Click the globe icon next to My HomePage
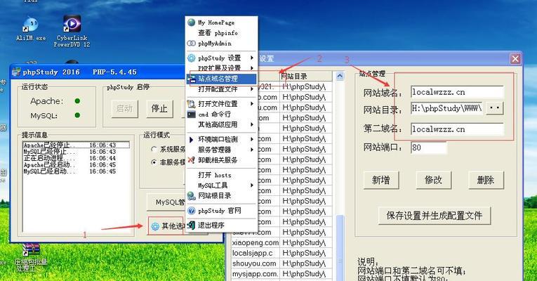 192,22
